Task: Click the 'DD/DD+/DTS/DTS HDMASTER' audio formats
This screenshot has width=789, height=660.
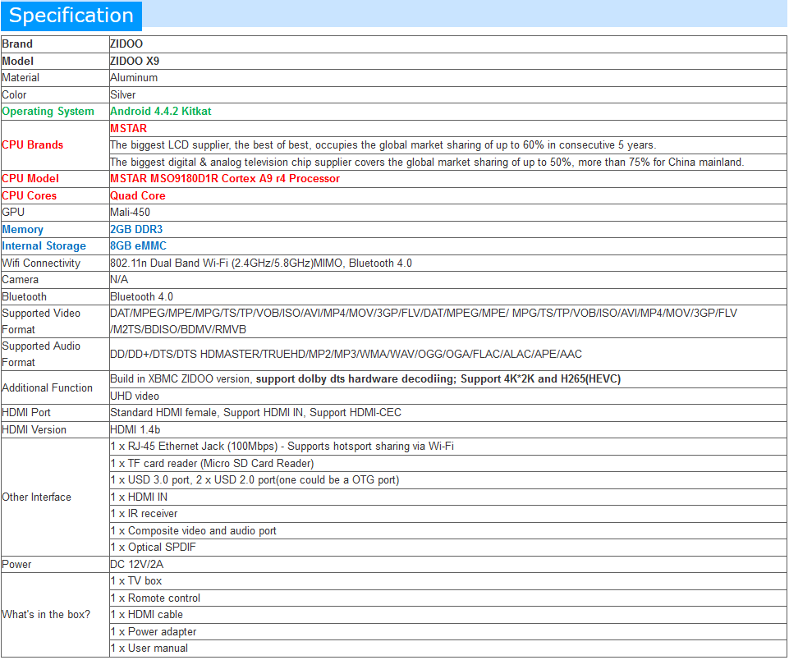Action: coord(346,354)
